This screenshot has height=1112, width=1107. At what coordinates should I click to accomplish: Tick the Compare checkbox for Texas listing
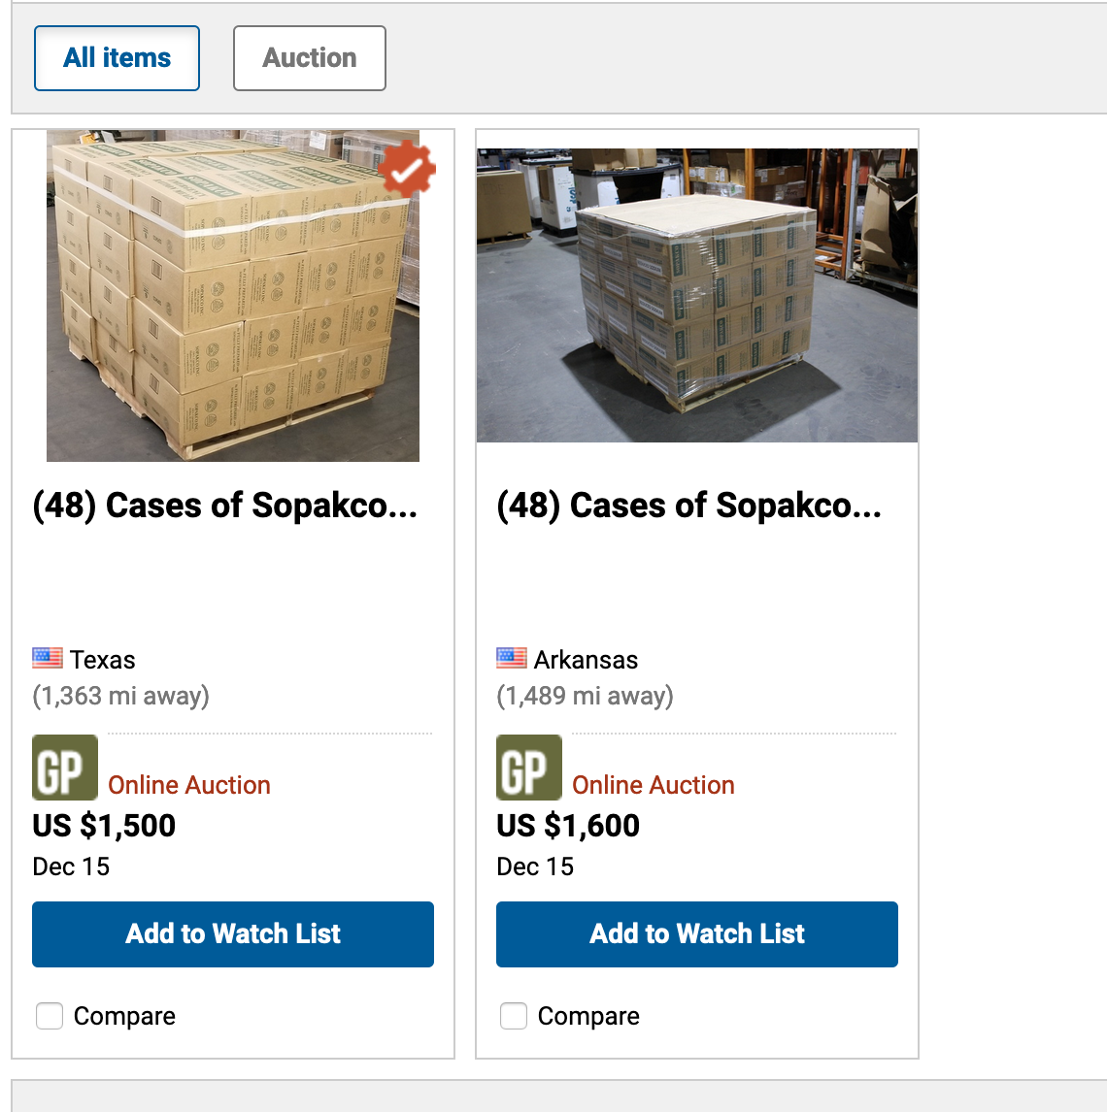click(50, 1016)
